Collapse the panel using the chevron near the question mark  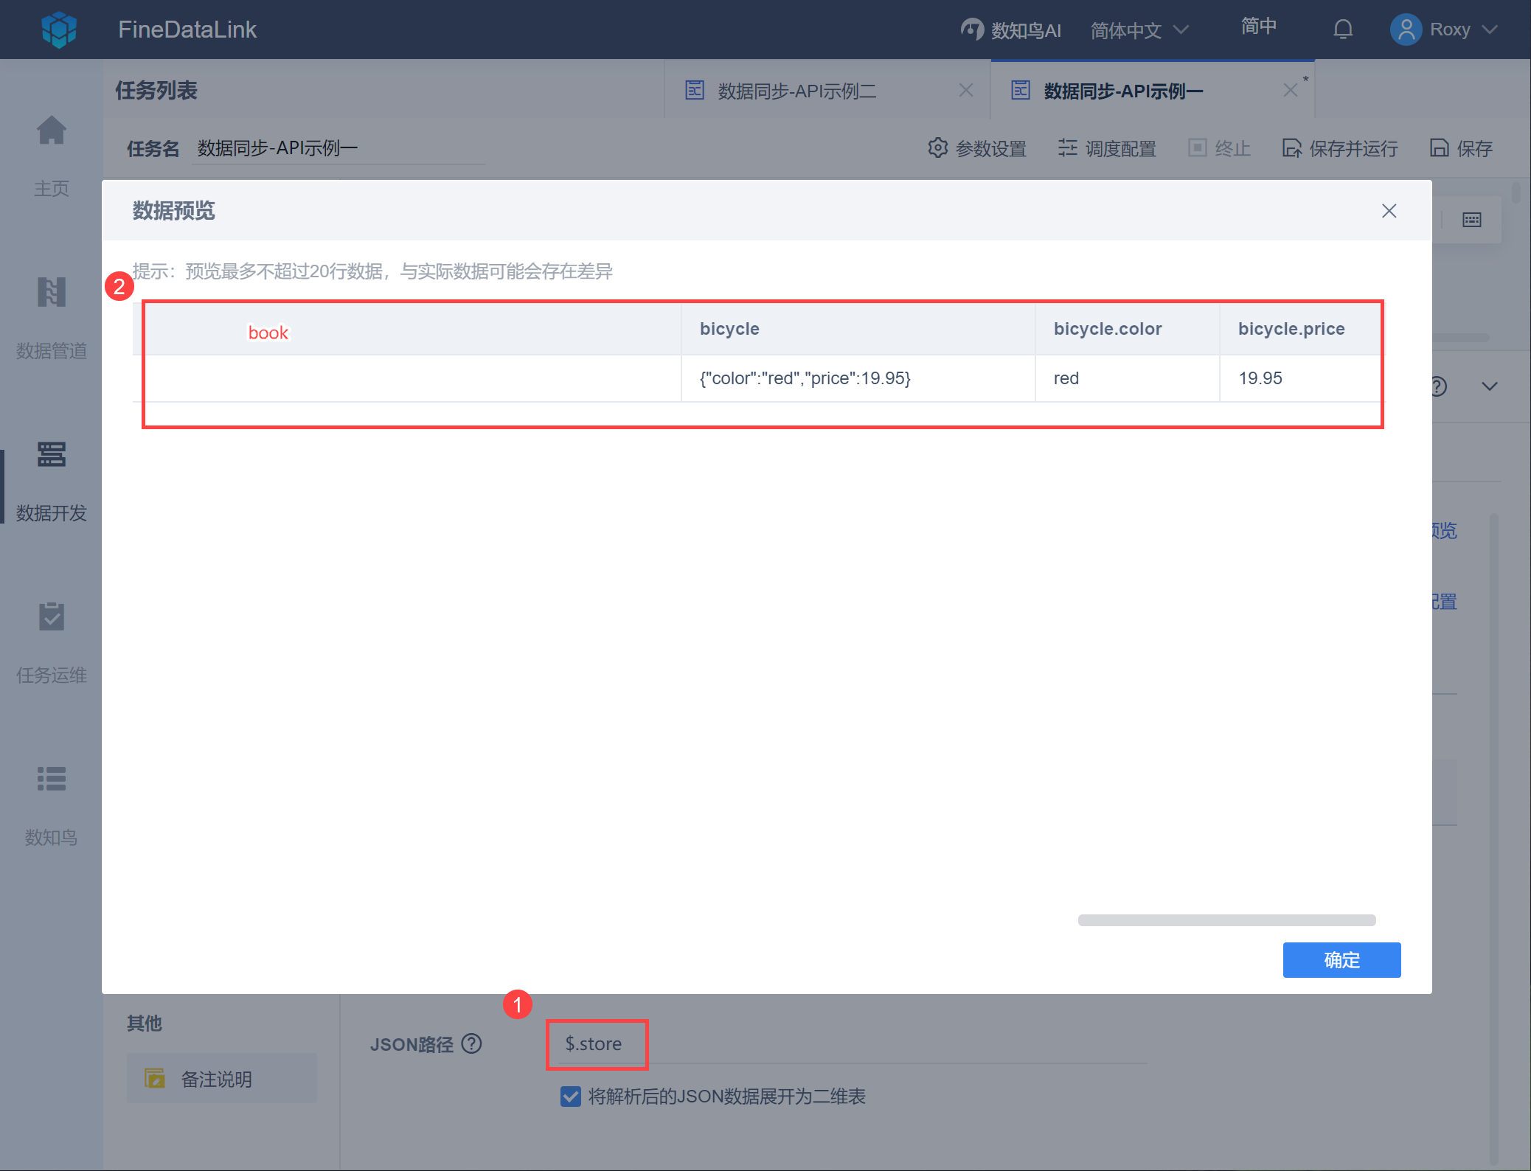click(1490, 386)
